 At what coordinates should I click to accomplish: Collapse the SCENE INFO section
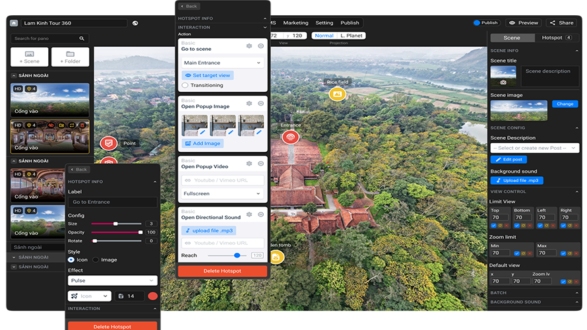pos(576,51)
